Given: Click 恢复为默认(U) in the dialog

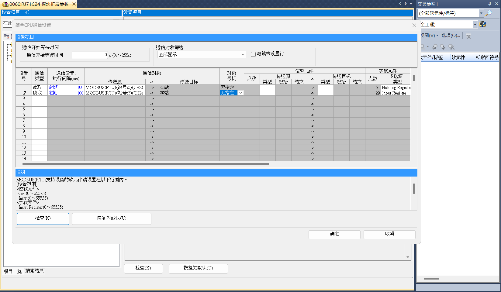Looking at the screenshot, I should pos(112,218).
